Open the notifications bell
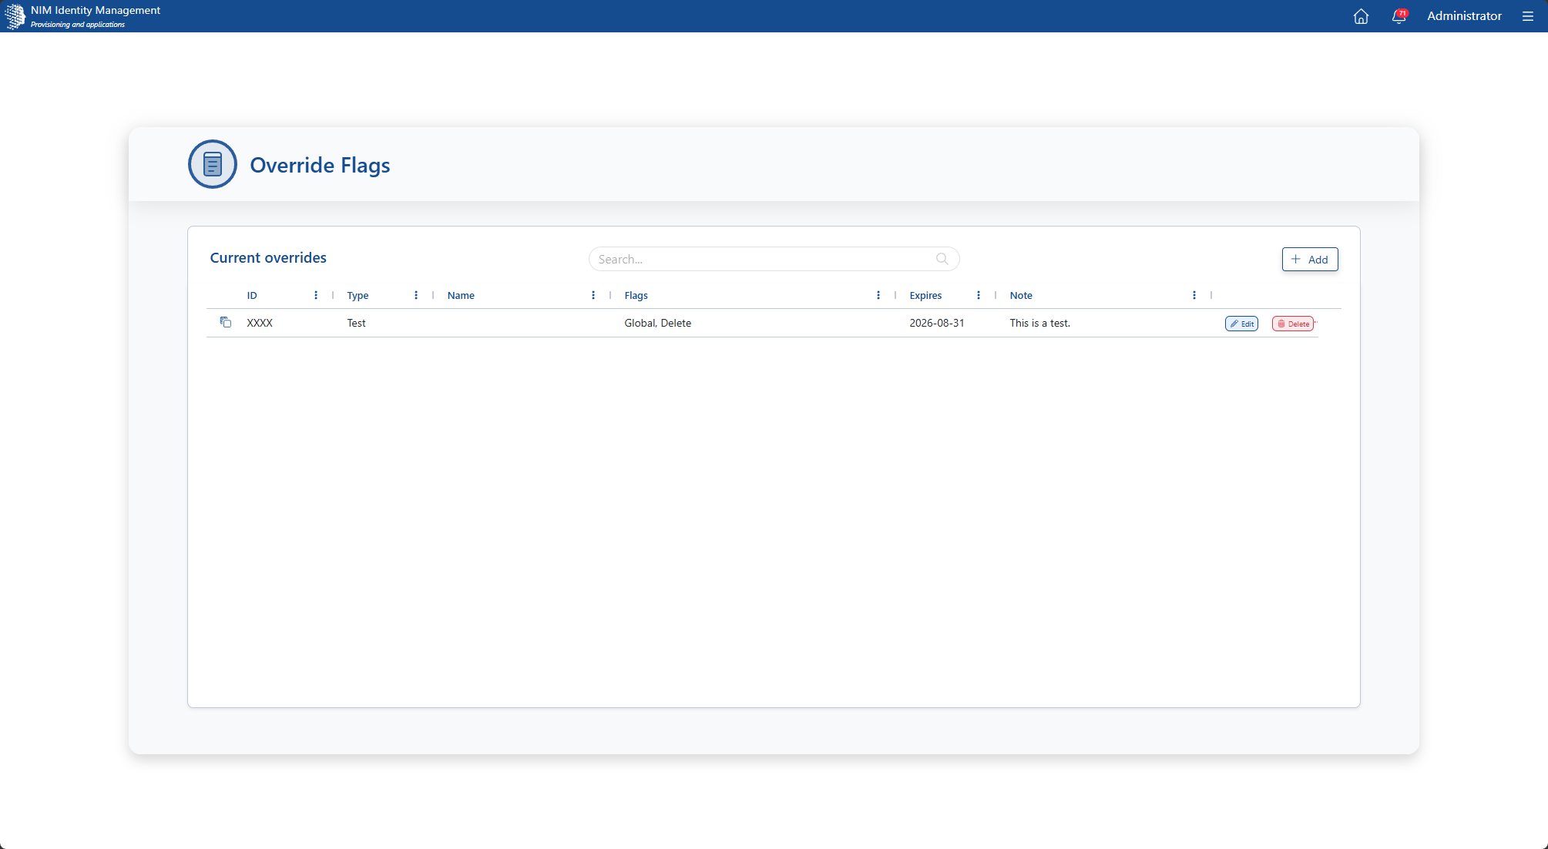The height and width of the screenshot is (849, 1548). point(1399,16)
